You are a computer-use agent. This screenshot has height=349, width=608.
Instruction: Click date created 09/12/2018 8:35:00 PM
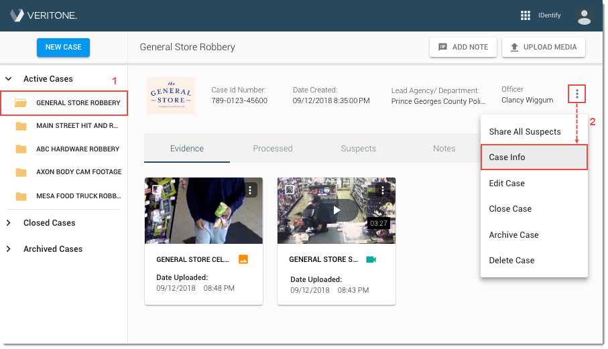pos(331,100)
